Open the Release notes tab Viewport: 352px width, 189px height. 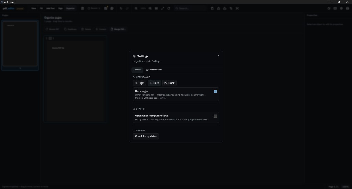click(x=154, y=70)
